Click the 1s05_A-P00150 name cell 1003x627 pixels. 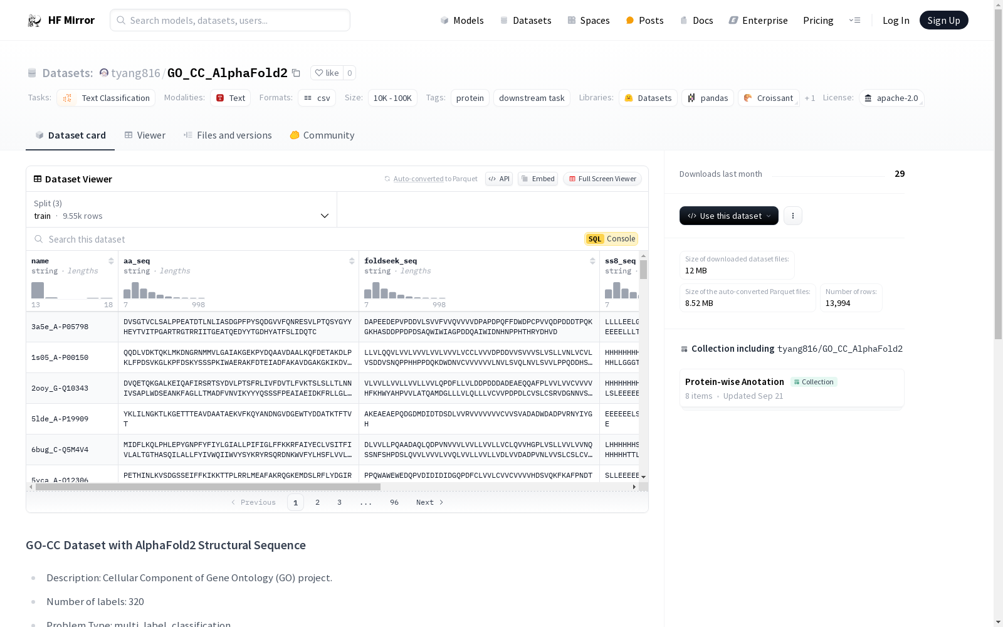[x=72, y=357]
